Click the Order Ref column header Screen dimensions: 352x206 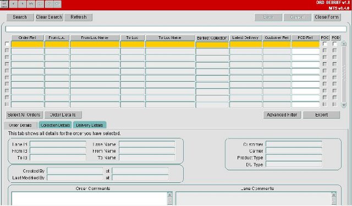(x=28, y=38)
